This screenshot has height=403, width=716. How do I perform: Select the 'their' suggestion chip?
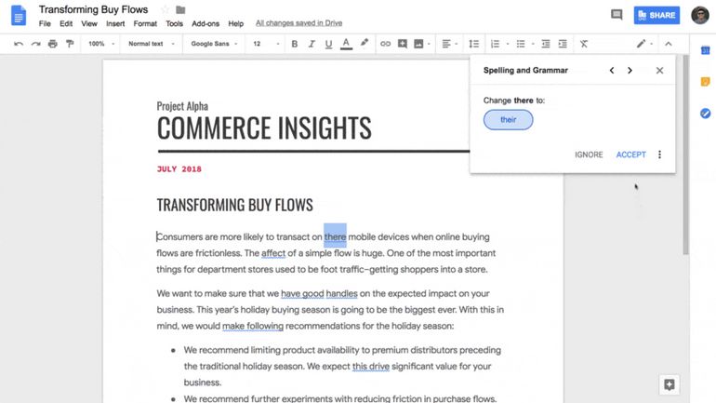[508, 120]
